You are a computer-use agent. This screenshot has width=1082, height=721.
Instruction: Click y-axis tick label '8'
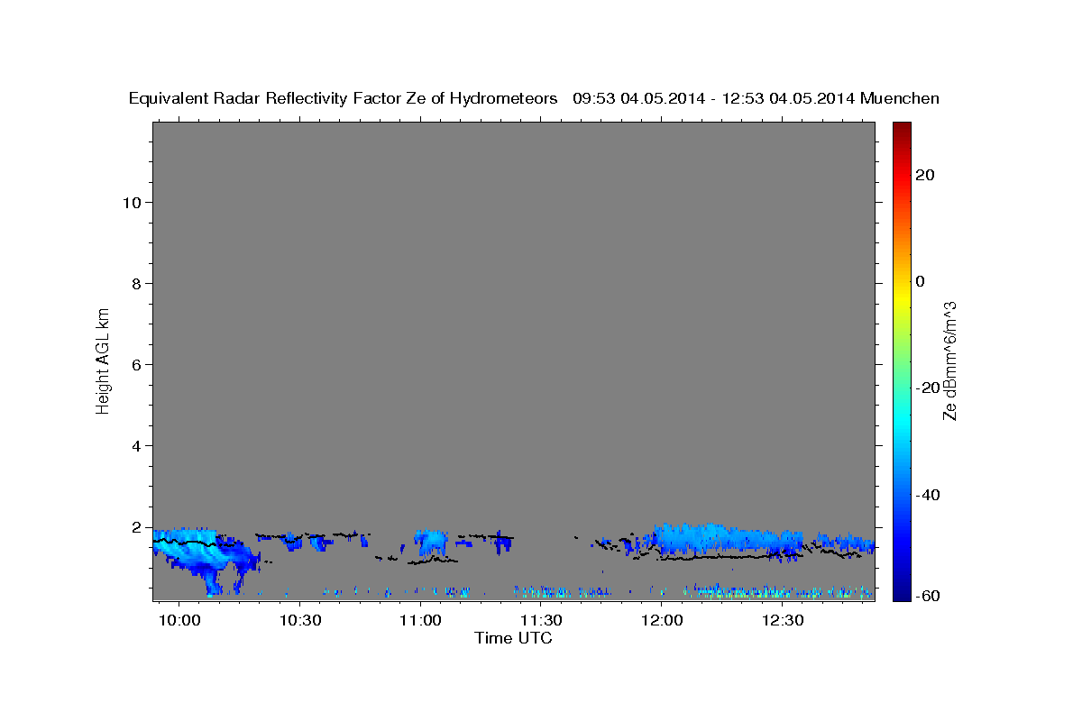[137, 284]
